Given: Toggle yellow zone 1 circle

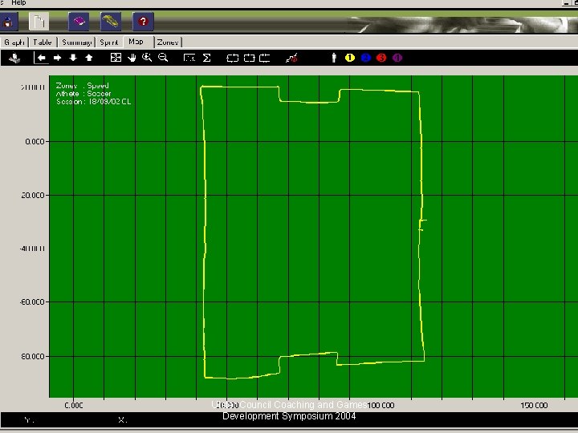Looking at the screenshot, I should click(350, 58).
